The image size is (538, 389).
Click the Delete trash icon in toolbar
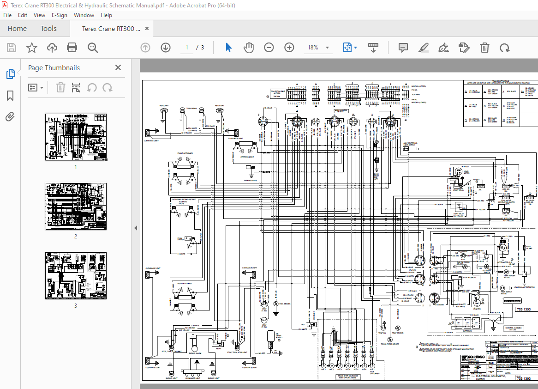click(484, 48)
